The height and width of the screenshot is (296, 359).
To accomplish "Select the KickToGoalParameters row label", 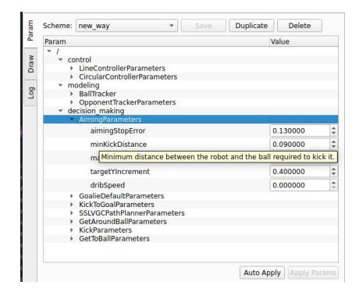I will 116,205.
